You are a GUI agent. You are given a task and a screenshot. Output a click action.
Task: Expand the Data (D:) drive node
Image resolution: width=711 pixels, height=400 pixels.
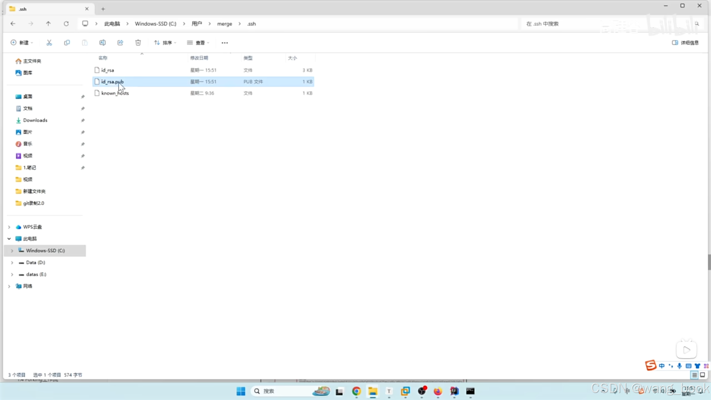coord(12,263)
